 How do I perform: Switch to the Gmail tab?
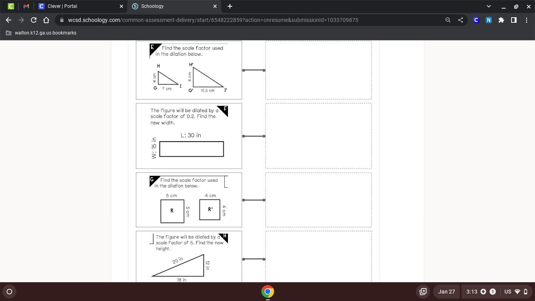[26, 6]
